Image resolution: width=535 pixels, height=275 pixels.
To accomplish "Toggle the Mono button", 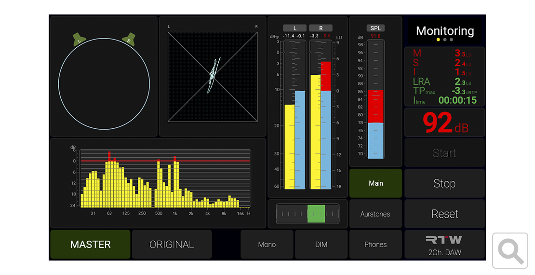I will (x=267, y=245).
